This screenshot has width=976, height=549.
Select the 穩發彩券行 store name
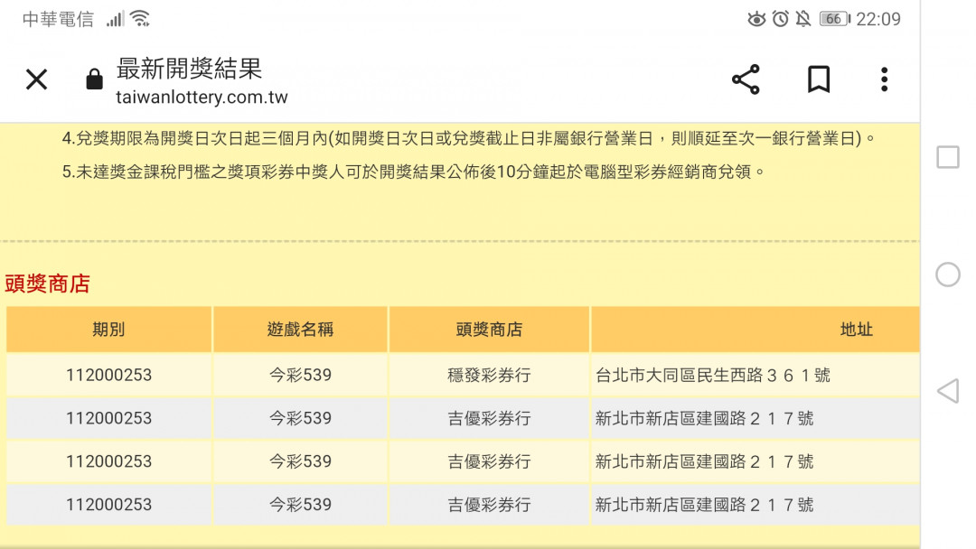[489, 375]
